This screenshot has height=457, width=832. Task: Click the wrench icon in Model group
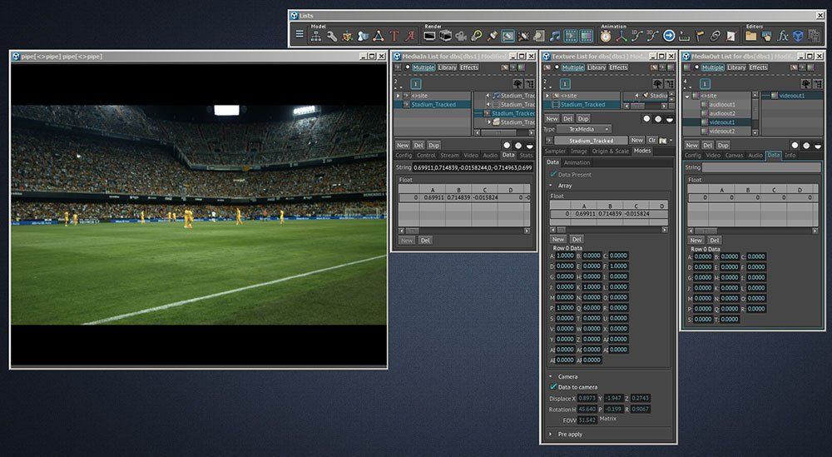pos(332,36)
